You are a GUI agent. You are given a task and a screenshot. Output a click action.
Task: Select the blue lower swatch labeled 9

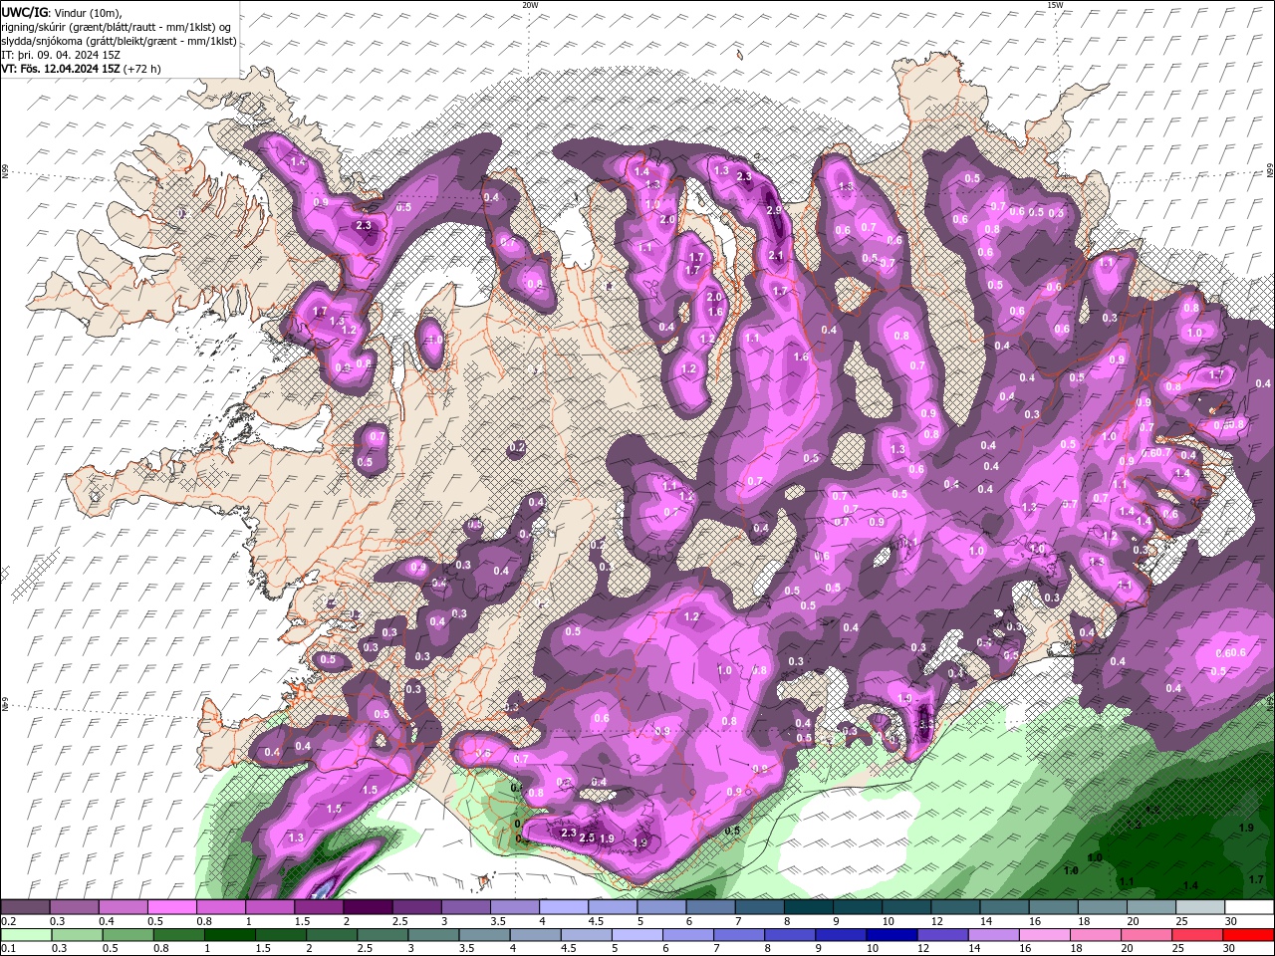pyautogui.click(x=840, y=934)
